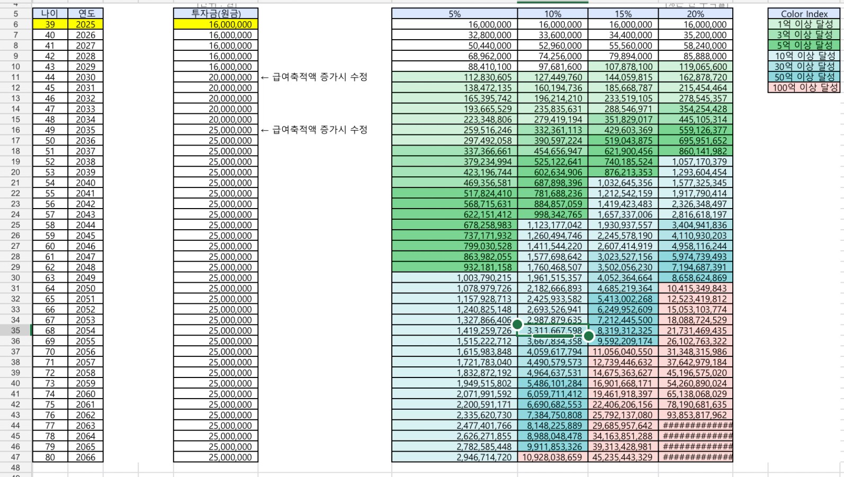Click the value 1,003,790,215

point(454,278)
